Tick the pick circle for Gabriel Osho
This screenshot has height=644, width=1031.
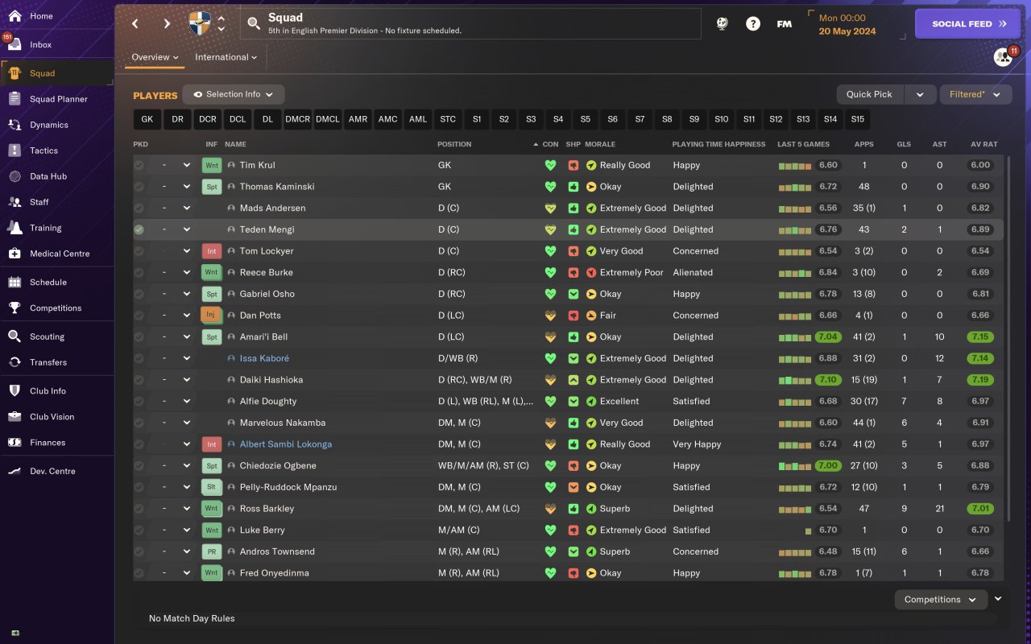[x=139, y=294]
